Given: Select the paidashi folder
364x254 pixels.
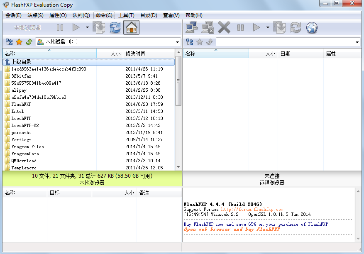Looking at the screenshot, I should 89,132.
